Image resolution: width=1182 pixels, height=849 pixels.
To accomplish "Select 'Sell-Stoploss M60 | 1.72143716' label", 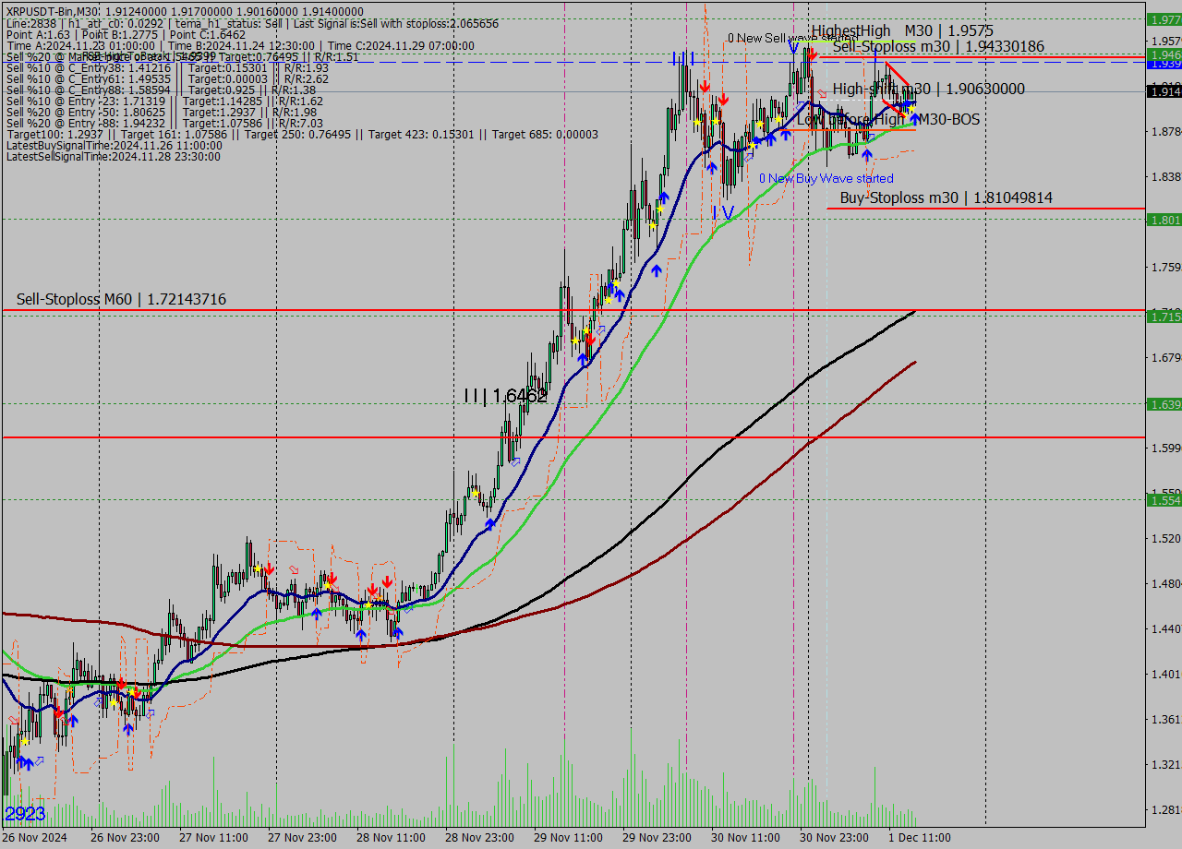I will 121,300.
